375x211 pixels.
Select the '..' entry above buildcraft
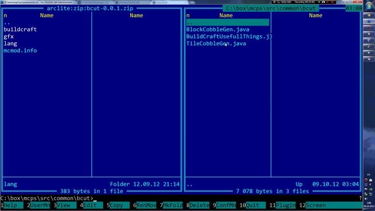click(6, 23)
